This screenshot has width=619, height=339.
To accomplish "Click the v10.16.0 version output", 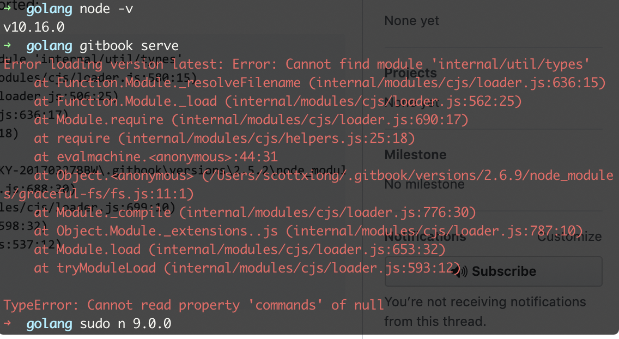I will point(34,27).
